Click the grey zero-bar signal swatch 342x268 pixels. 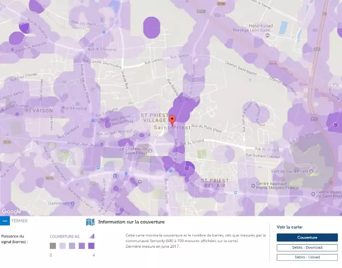(53, 246)
